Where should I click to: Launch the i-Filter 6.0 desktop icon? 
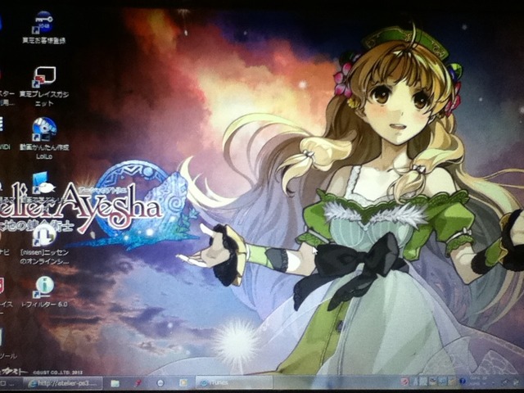click(44, 287)
